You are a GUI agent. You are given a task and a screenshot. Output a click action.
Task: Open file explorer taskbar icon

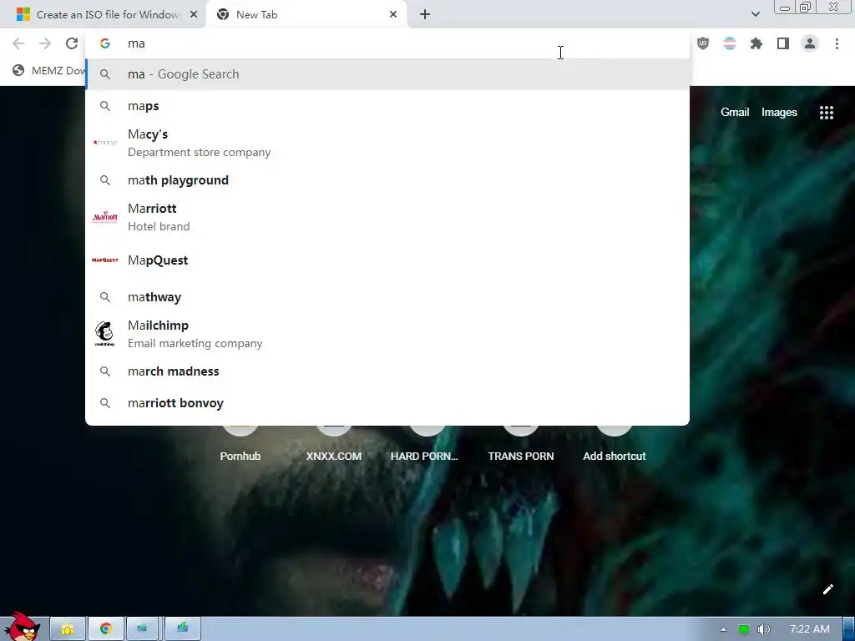coord(68,629)
